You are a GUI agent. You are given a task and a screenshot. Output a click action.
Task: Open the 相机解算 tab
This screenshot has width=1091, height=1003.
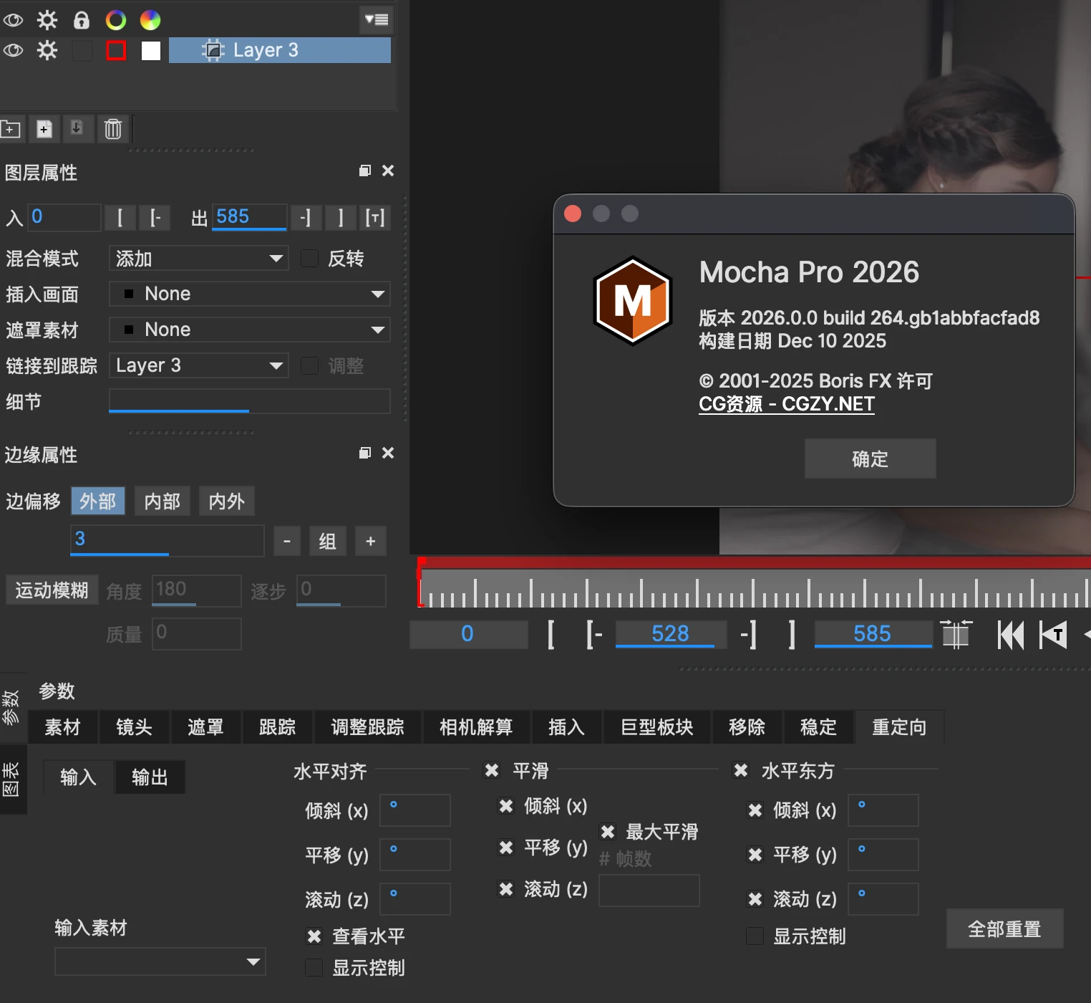[x=476, y=727]
